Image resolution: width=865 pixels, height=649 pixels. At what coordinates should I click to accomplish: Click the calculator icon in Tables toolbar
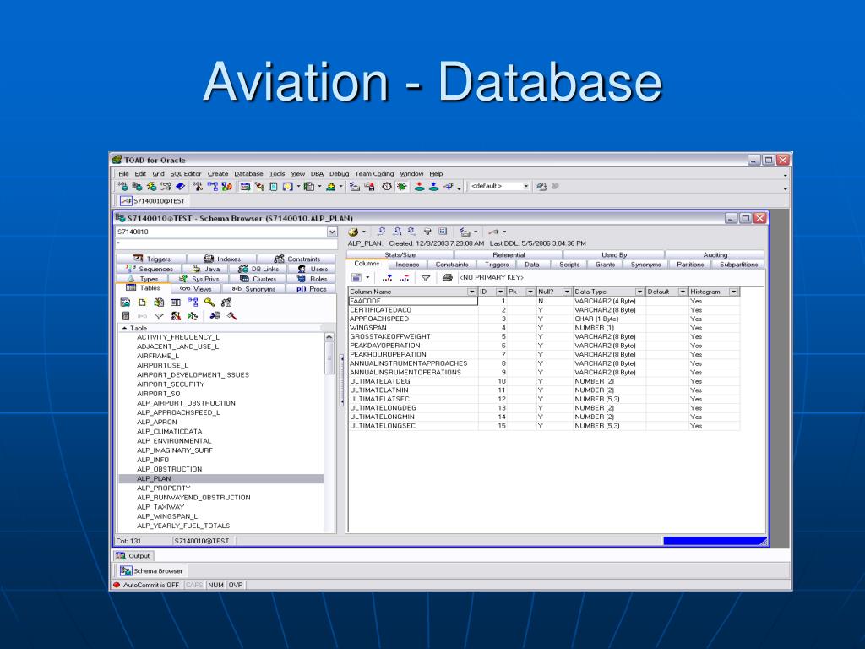pos(126,316)
